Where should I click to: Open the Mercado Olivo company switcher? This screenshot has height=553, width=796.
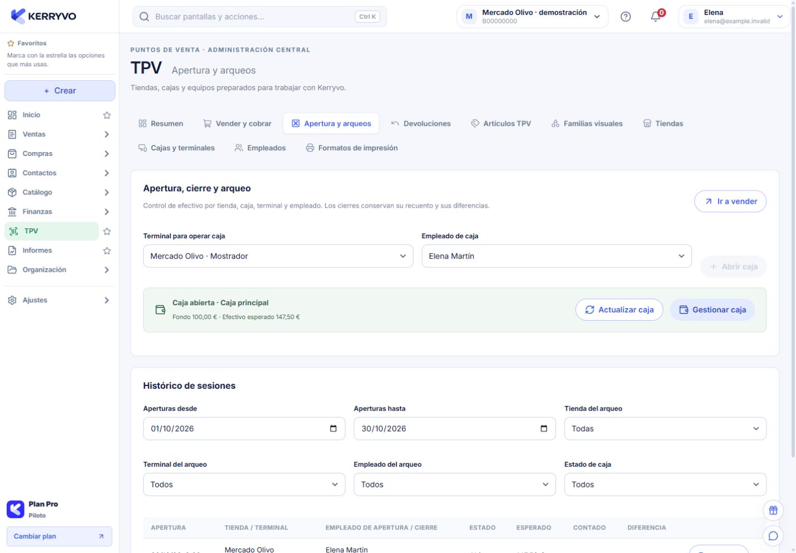532,17
